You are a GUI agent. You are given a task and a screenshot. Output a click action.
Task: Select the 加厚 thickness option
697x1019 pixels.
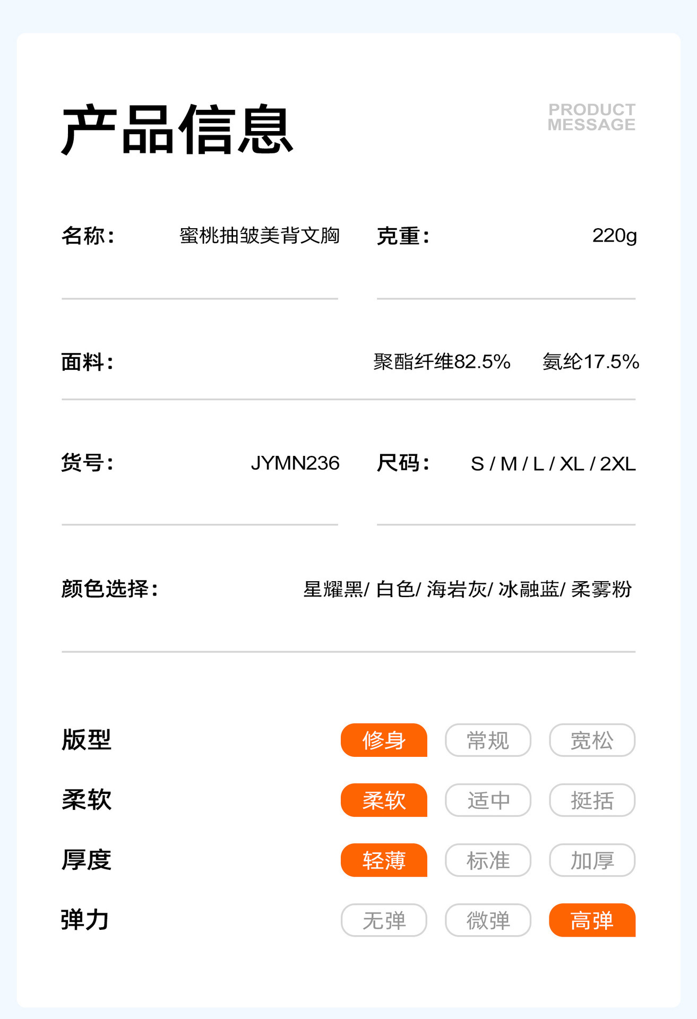[592, 860]
